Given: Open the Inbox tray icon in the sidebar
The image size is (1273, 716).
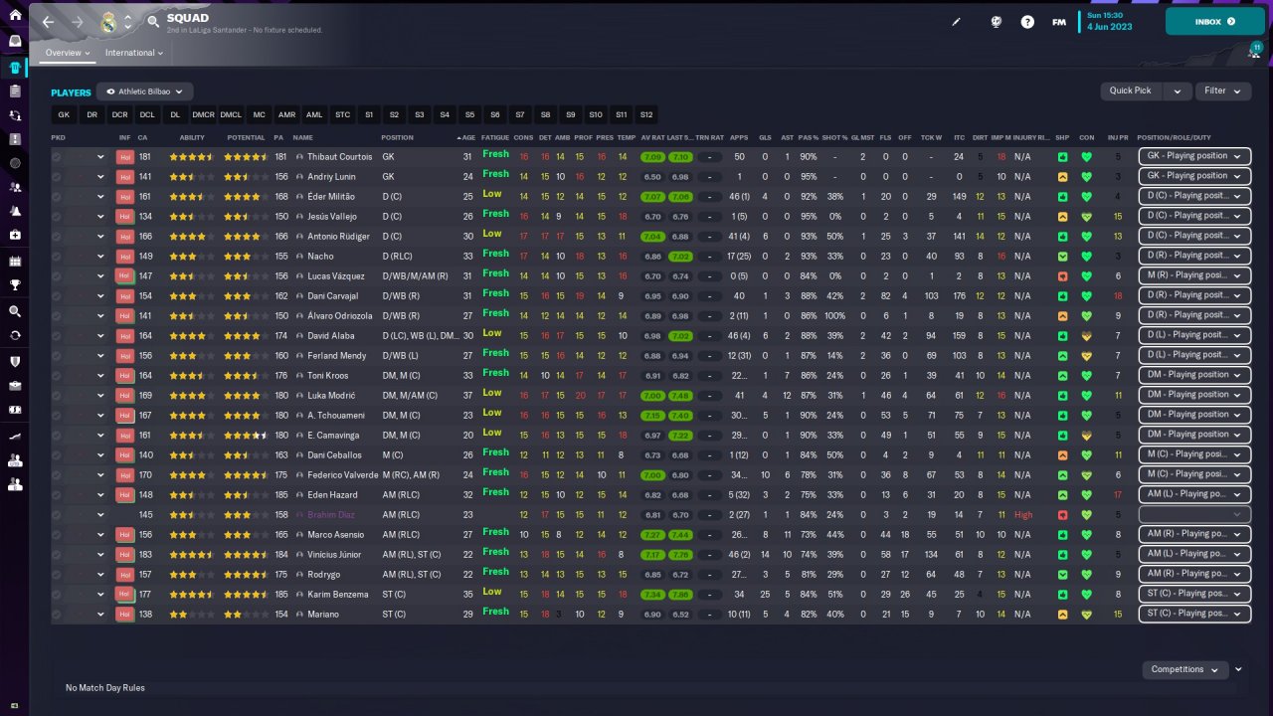Looking at the screenshot, I should [x=15, y=41].
